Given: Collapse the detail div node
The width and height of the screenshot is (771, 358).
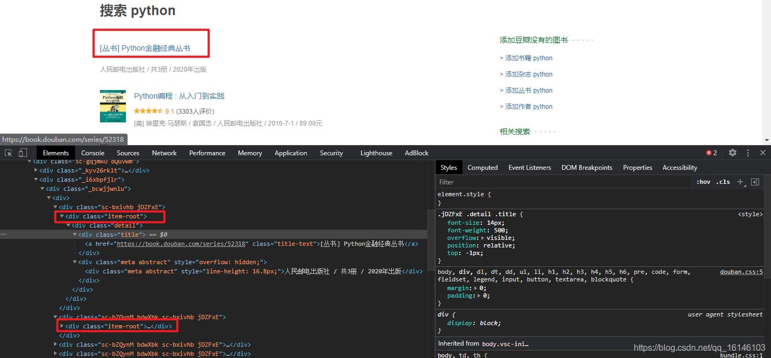Looking at the screenshot, I should (x=68, y=225).
